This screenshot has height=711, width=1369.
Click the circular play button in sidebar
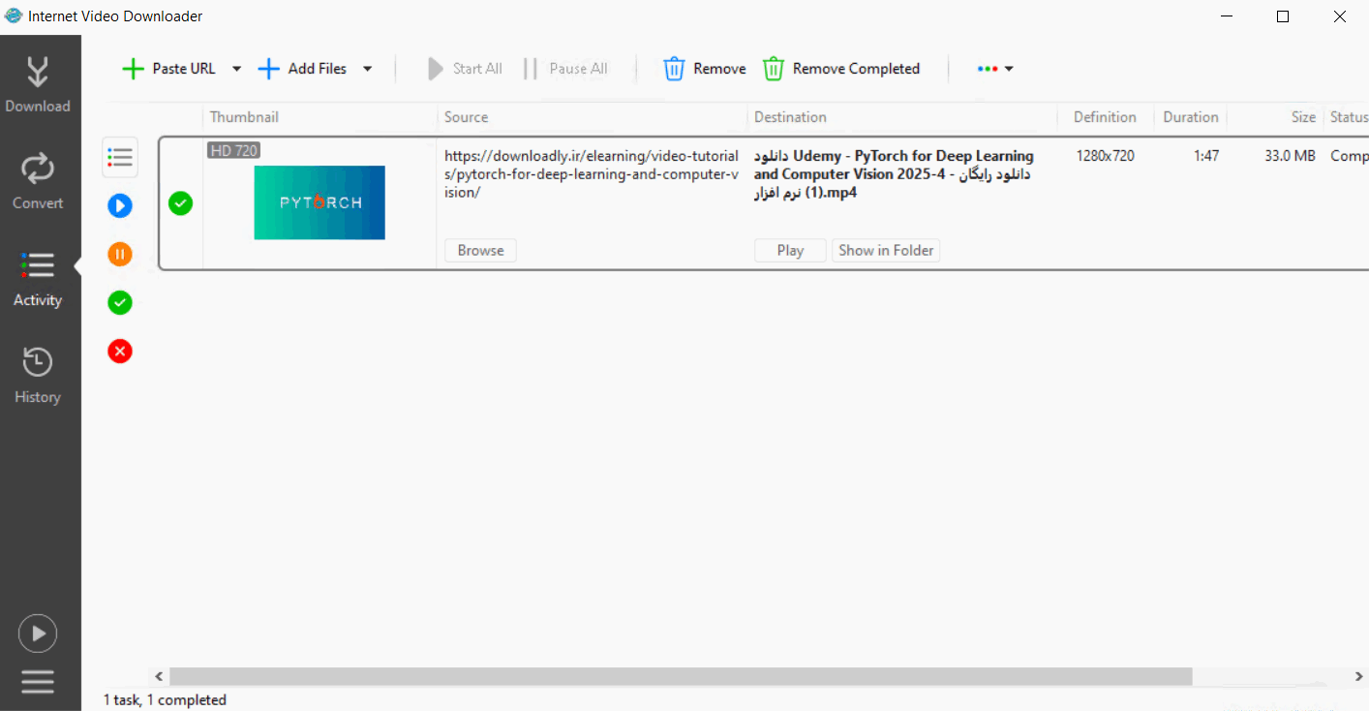click(x=38, y=634)
